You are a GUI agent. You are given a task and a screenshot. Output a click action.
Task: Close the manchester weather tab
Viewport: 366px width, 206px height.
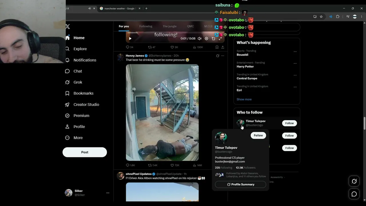point(140,9)
